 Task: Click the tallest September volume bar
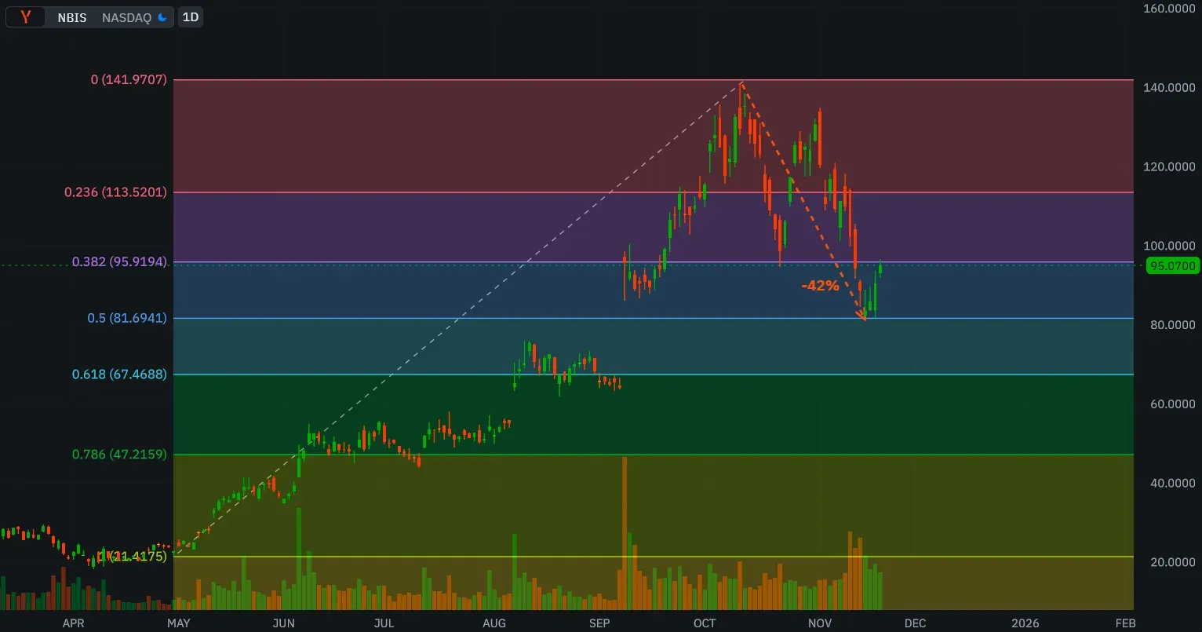click(x=625, y=532)
